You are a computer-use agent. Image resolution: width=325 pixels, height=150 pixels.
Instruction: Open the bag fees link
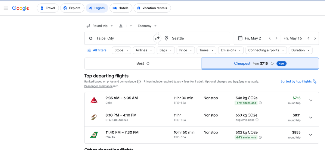point(239,82)
